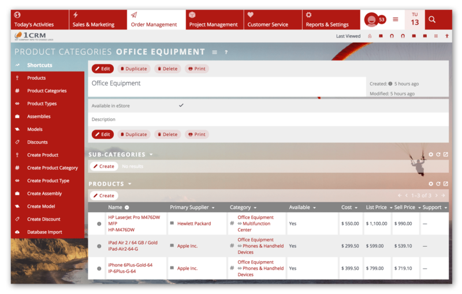Image resolution: width=462 pixels, height=294 pixels.
Task: Click the search magnifier icon in top bar
Action: point(431,20)
